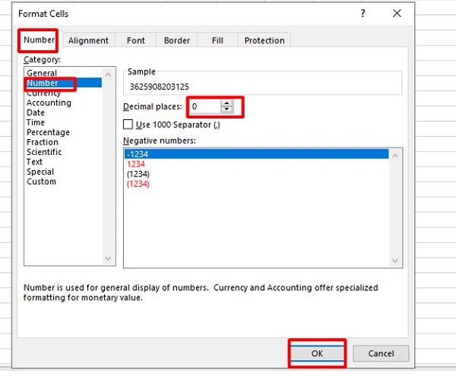
Task: Decrease decimal places with down arrow
Action: click(x=226, y=110)
